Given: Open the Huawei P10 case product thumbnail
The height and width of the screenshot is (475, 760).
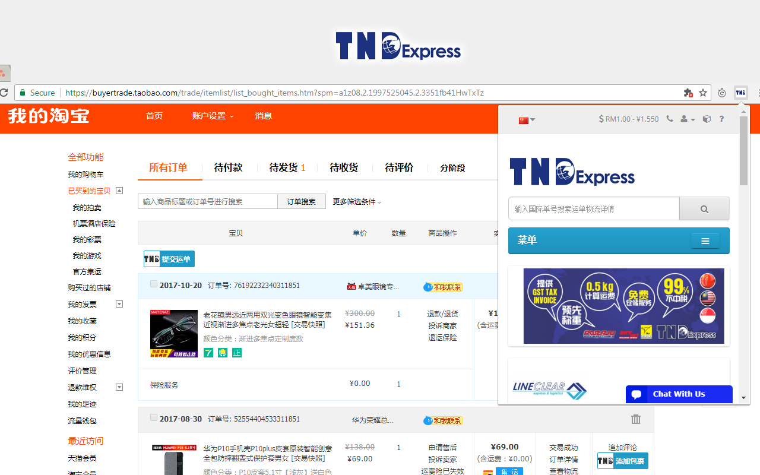Looking at the screenshot, I should pos(174,460).
